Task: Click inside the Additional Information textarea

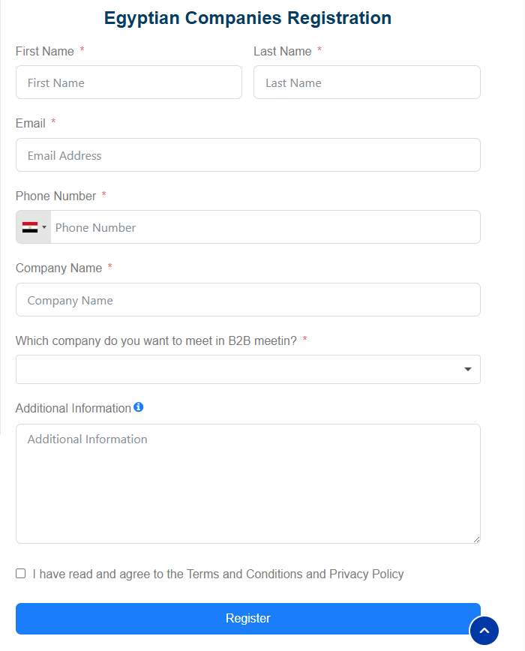Action: point(247,484)
